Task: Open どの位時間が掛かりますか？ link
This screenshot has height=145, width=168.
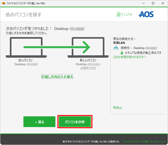Action: point(129,57)
